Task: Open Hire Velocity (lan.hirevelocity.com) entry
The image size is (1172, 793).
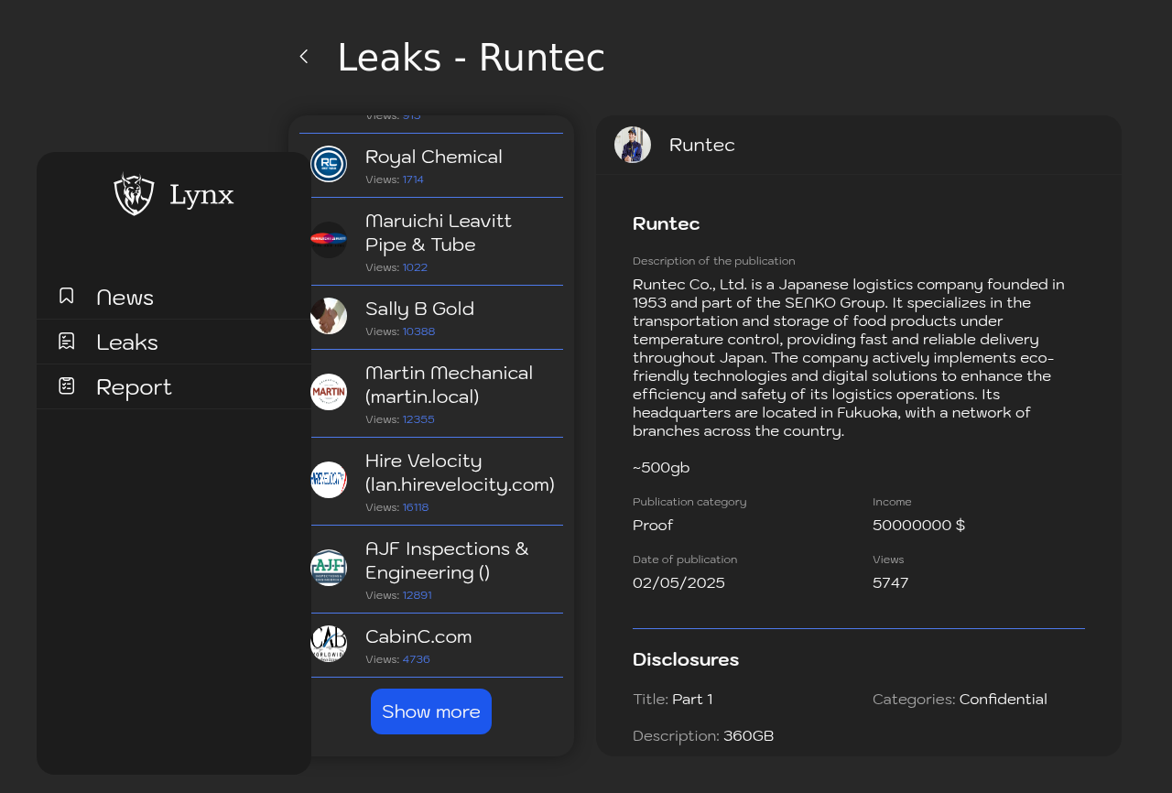Action: 431,482
